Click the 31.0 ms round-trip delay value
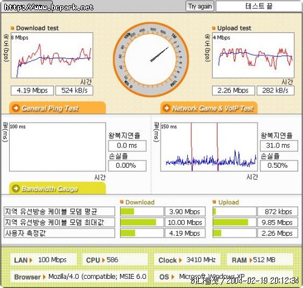This screenshot has height=288, width=303. pos(279,146)
